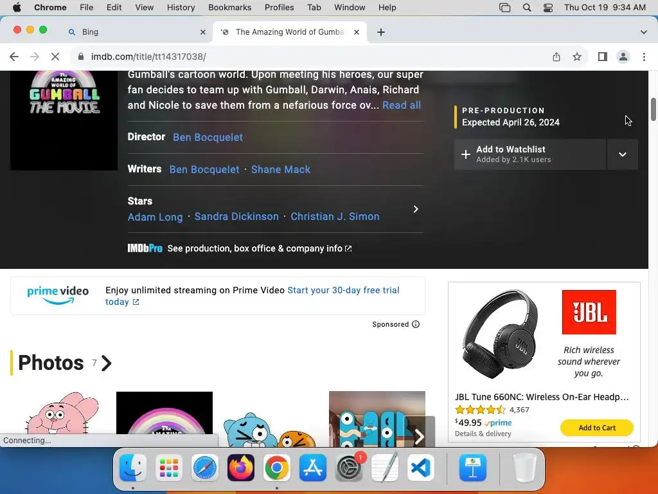Open the Bookmarks menu
Image resolution: width=658 pixels, height=494 pixels.
click(x=229, y=8)
